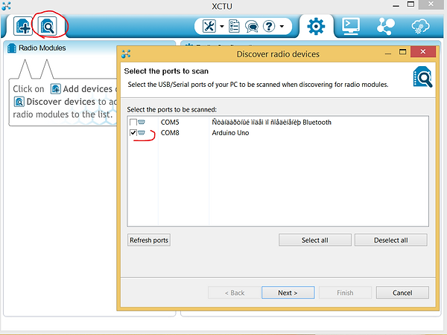The height and width of the screenshot is (335, 447).
Task: Click 'Select the ports to scan' heading
Action: pos(166,71)
